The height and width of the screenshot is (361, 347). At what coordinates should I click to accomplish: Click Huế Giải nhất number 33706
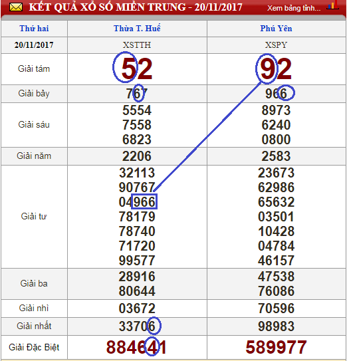(x=137, y=326)
